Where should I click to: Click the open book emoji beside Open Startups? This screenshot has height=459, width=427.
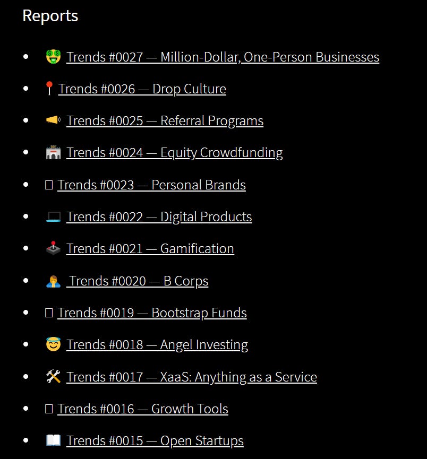pos(53,440)
